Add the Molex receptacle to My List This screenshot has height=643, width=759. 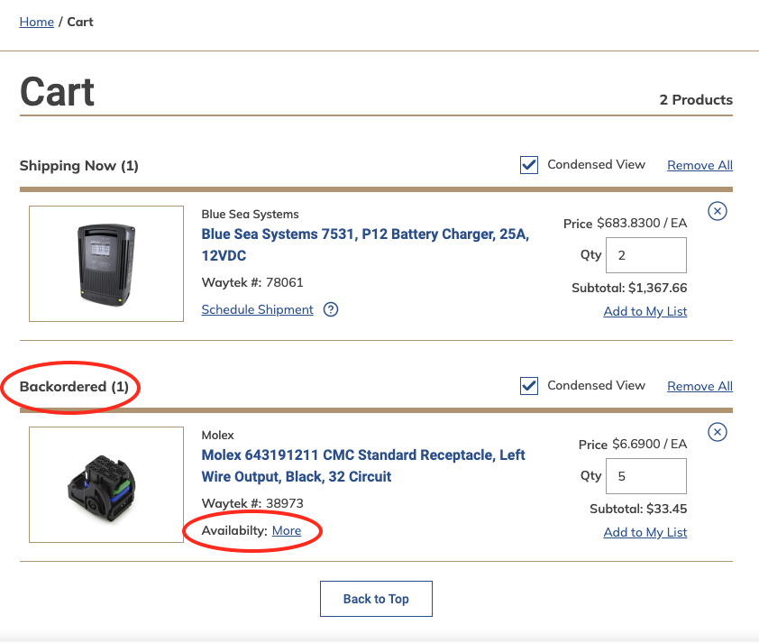point(645,532)
